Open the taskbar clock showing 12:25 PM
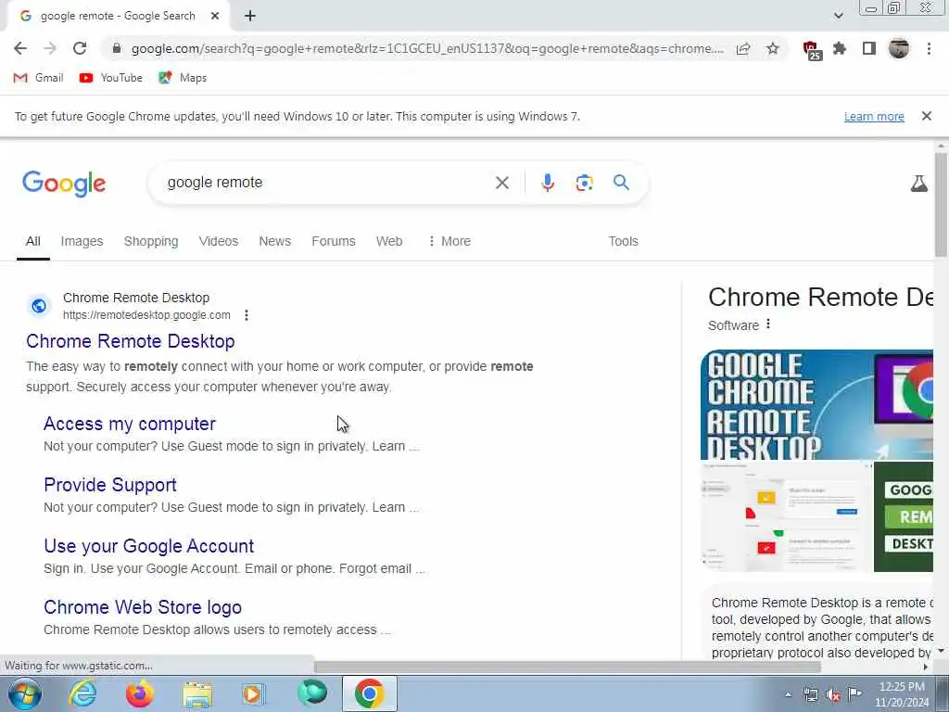 coord(901,694)
